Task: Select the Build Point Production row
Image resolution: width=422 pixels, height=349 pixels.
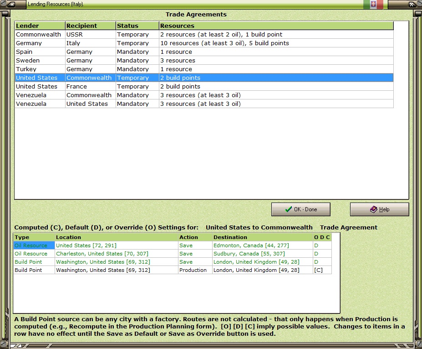Action: (172, 270)
